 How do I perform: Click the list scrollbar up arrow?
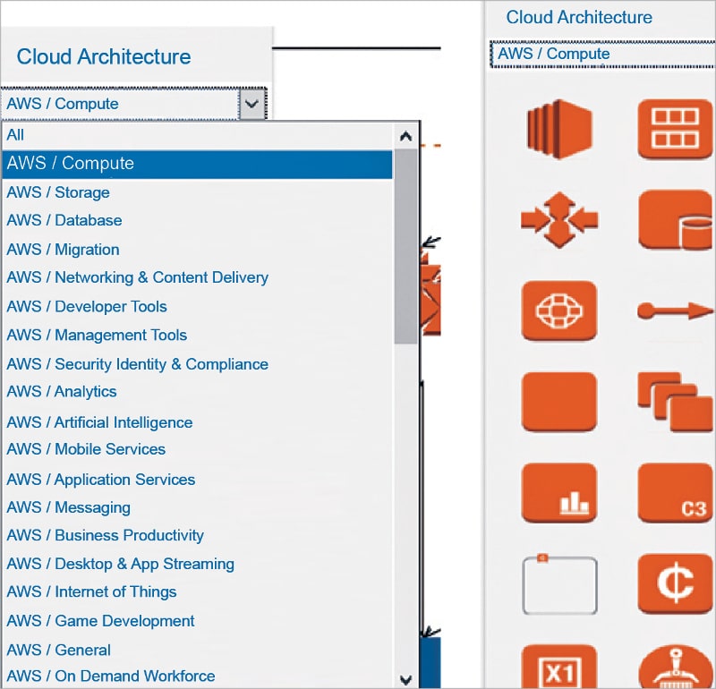click(x=405, y=137)
